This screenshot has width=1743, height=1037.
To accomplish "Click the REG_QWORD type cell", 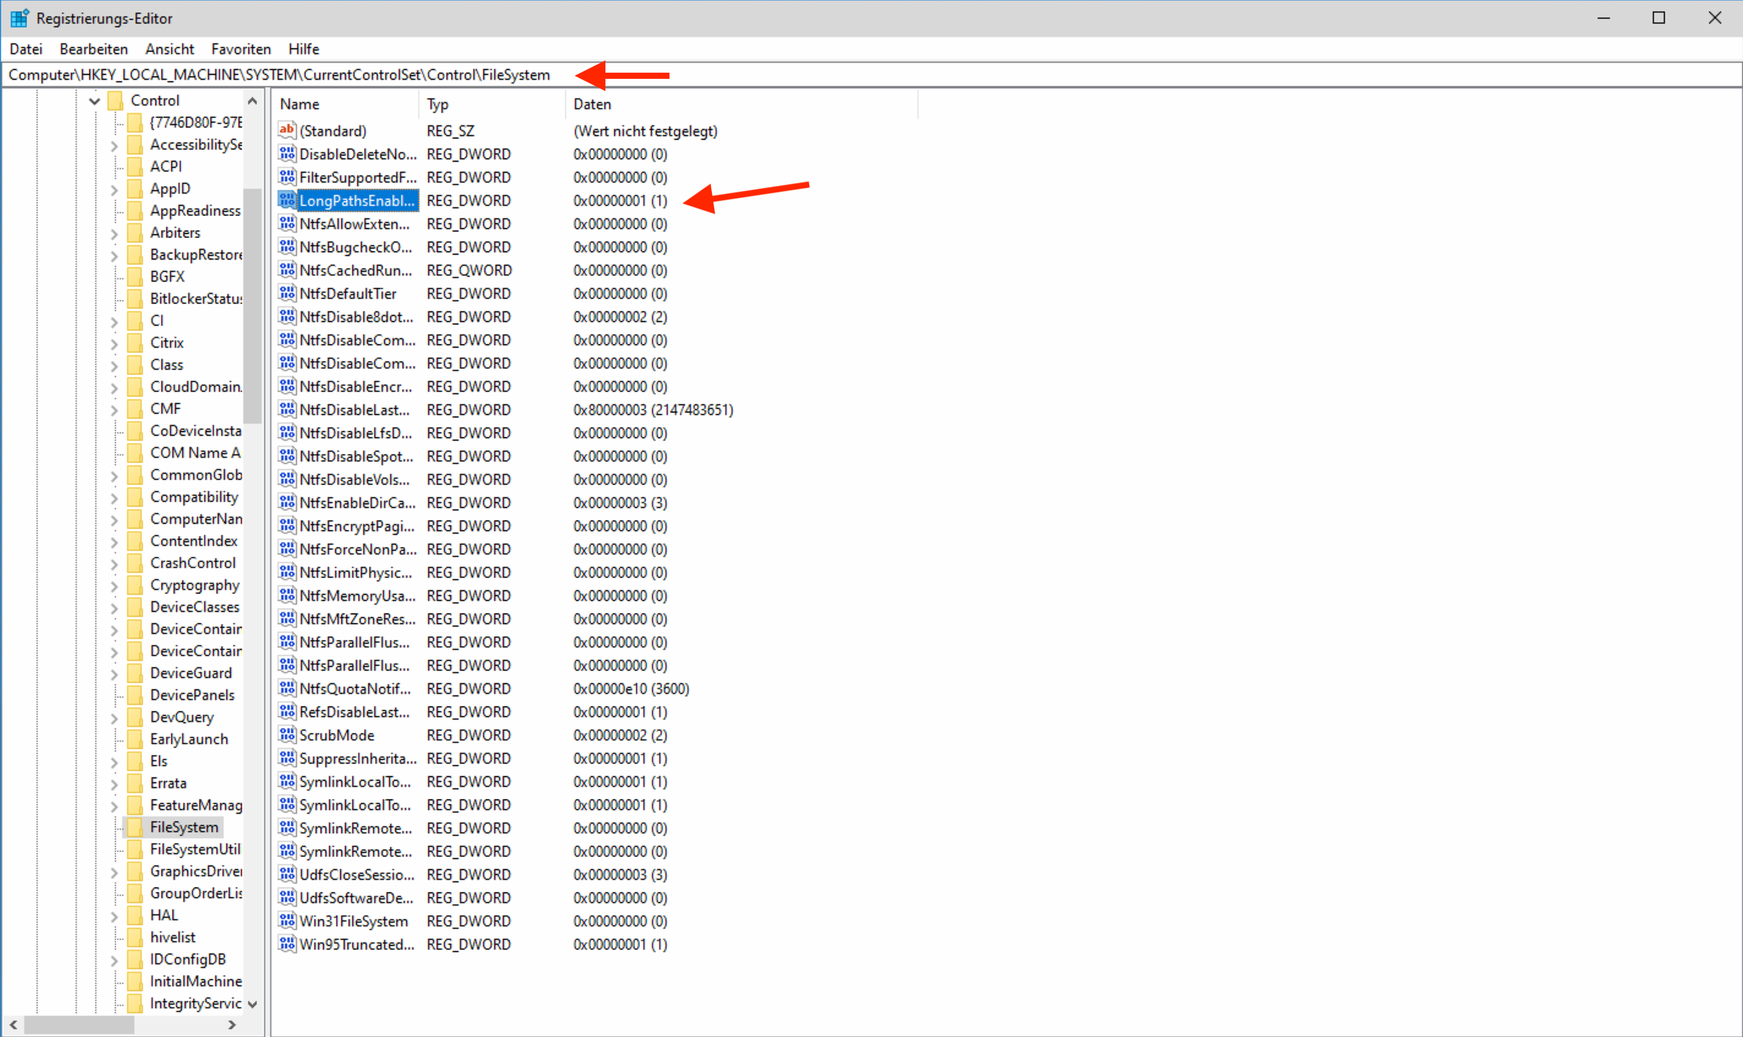I will (x=469, y=270).
